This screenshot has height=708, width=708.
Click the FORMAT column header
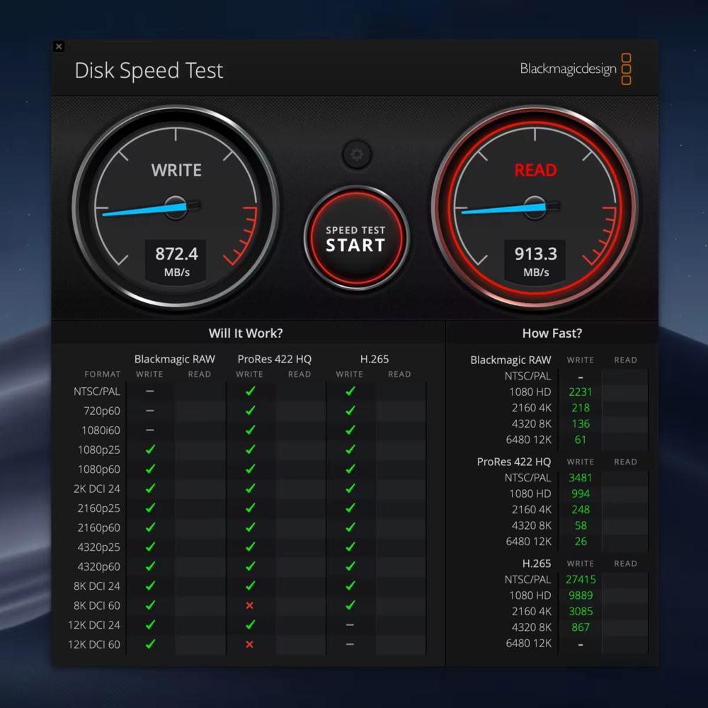103,375
